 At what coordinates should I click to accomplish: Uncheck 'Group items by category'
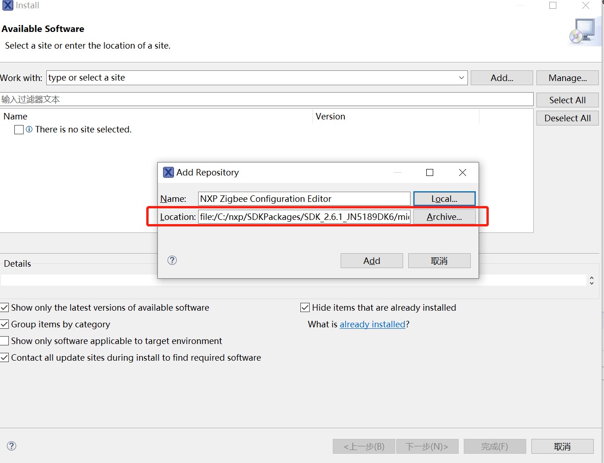tap(5, 325)
